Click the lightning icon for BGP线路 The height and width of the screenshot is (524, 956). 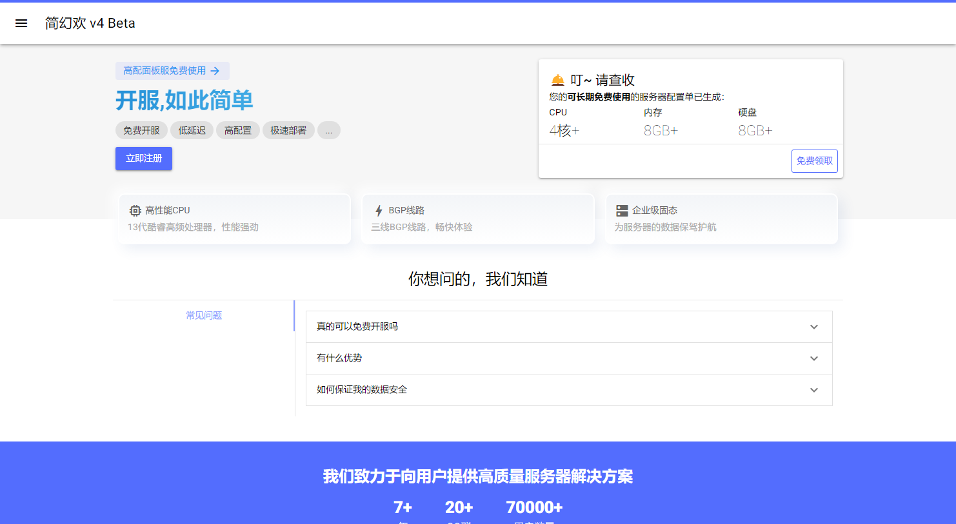(x=378, y=209)
